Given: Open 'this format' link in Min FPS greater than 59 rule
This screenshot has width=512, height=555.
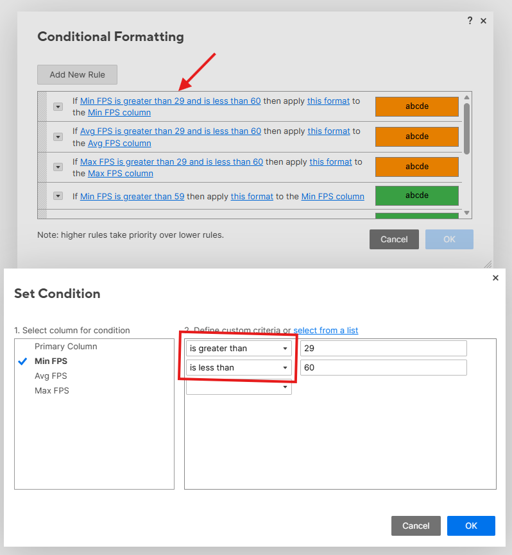Looking at the screenshot, I should click(x=252, y=197).
